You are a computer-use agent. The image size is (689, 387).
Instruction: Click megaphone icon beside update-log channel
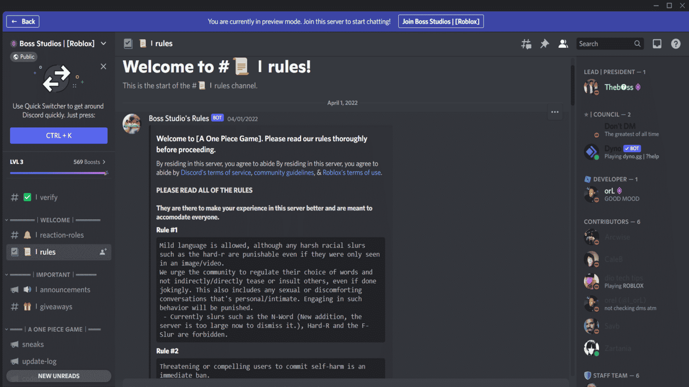(15, 361)
